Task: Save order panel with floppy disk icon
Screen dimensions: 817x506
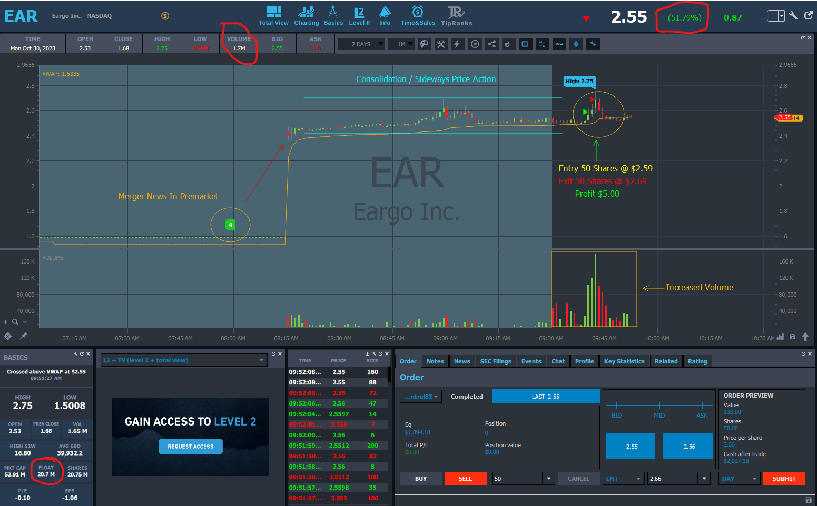Action: [809, 500]
